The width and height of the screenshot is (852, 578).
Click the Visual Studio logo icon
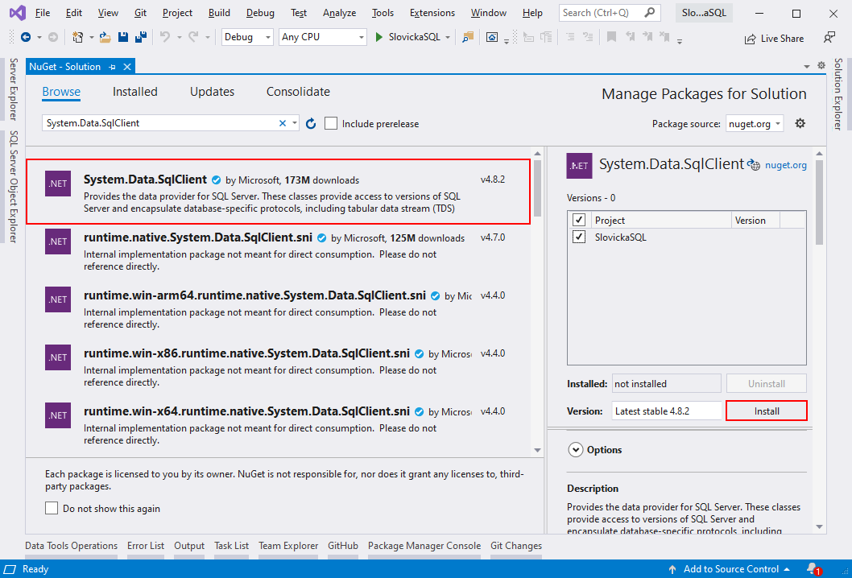click(x=18, y=13)
